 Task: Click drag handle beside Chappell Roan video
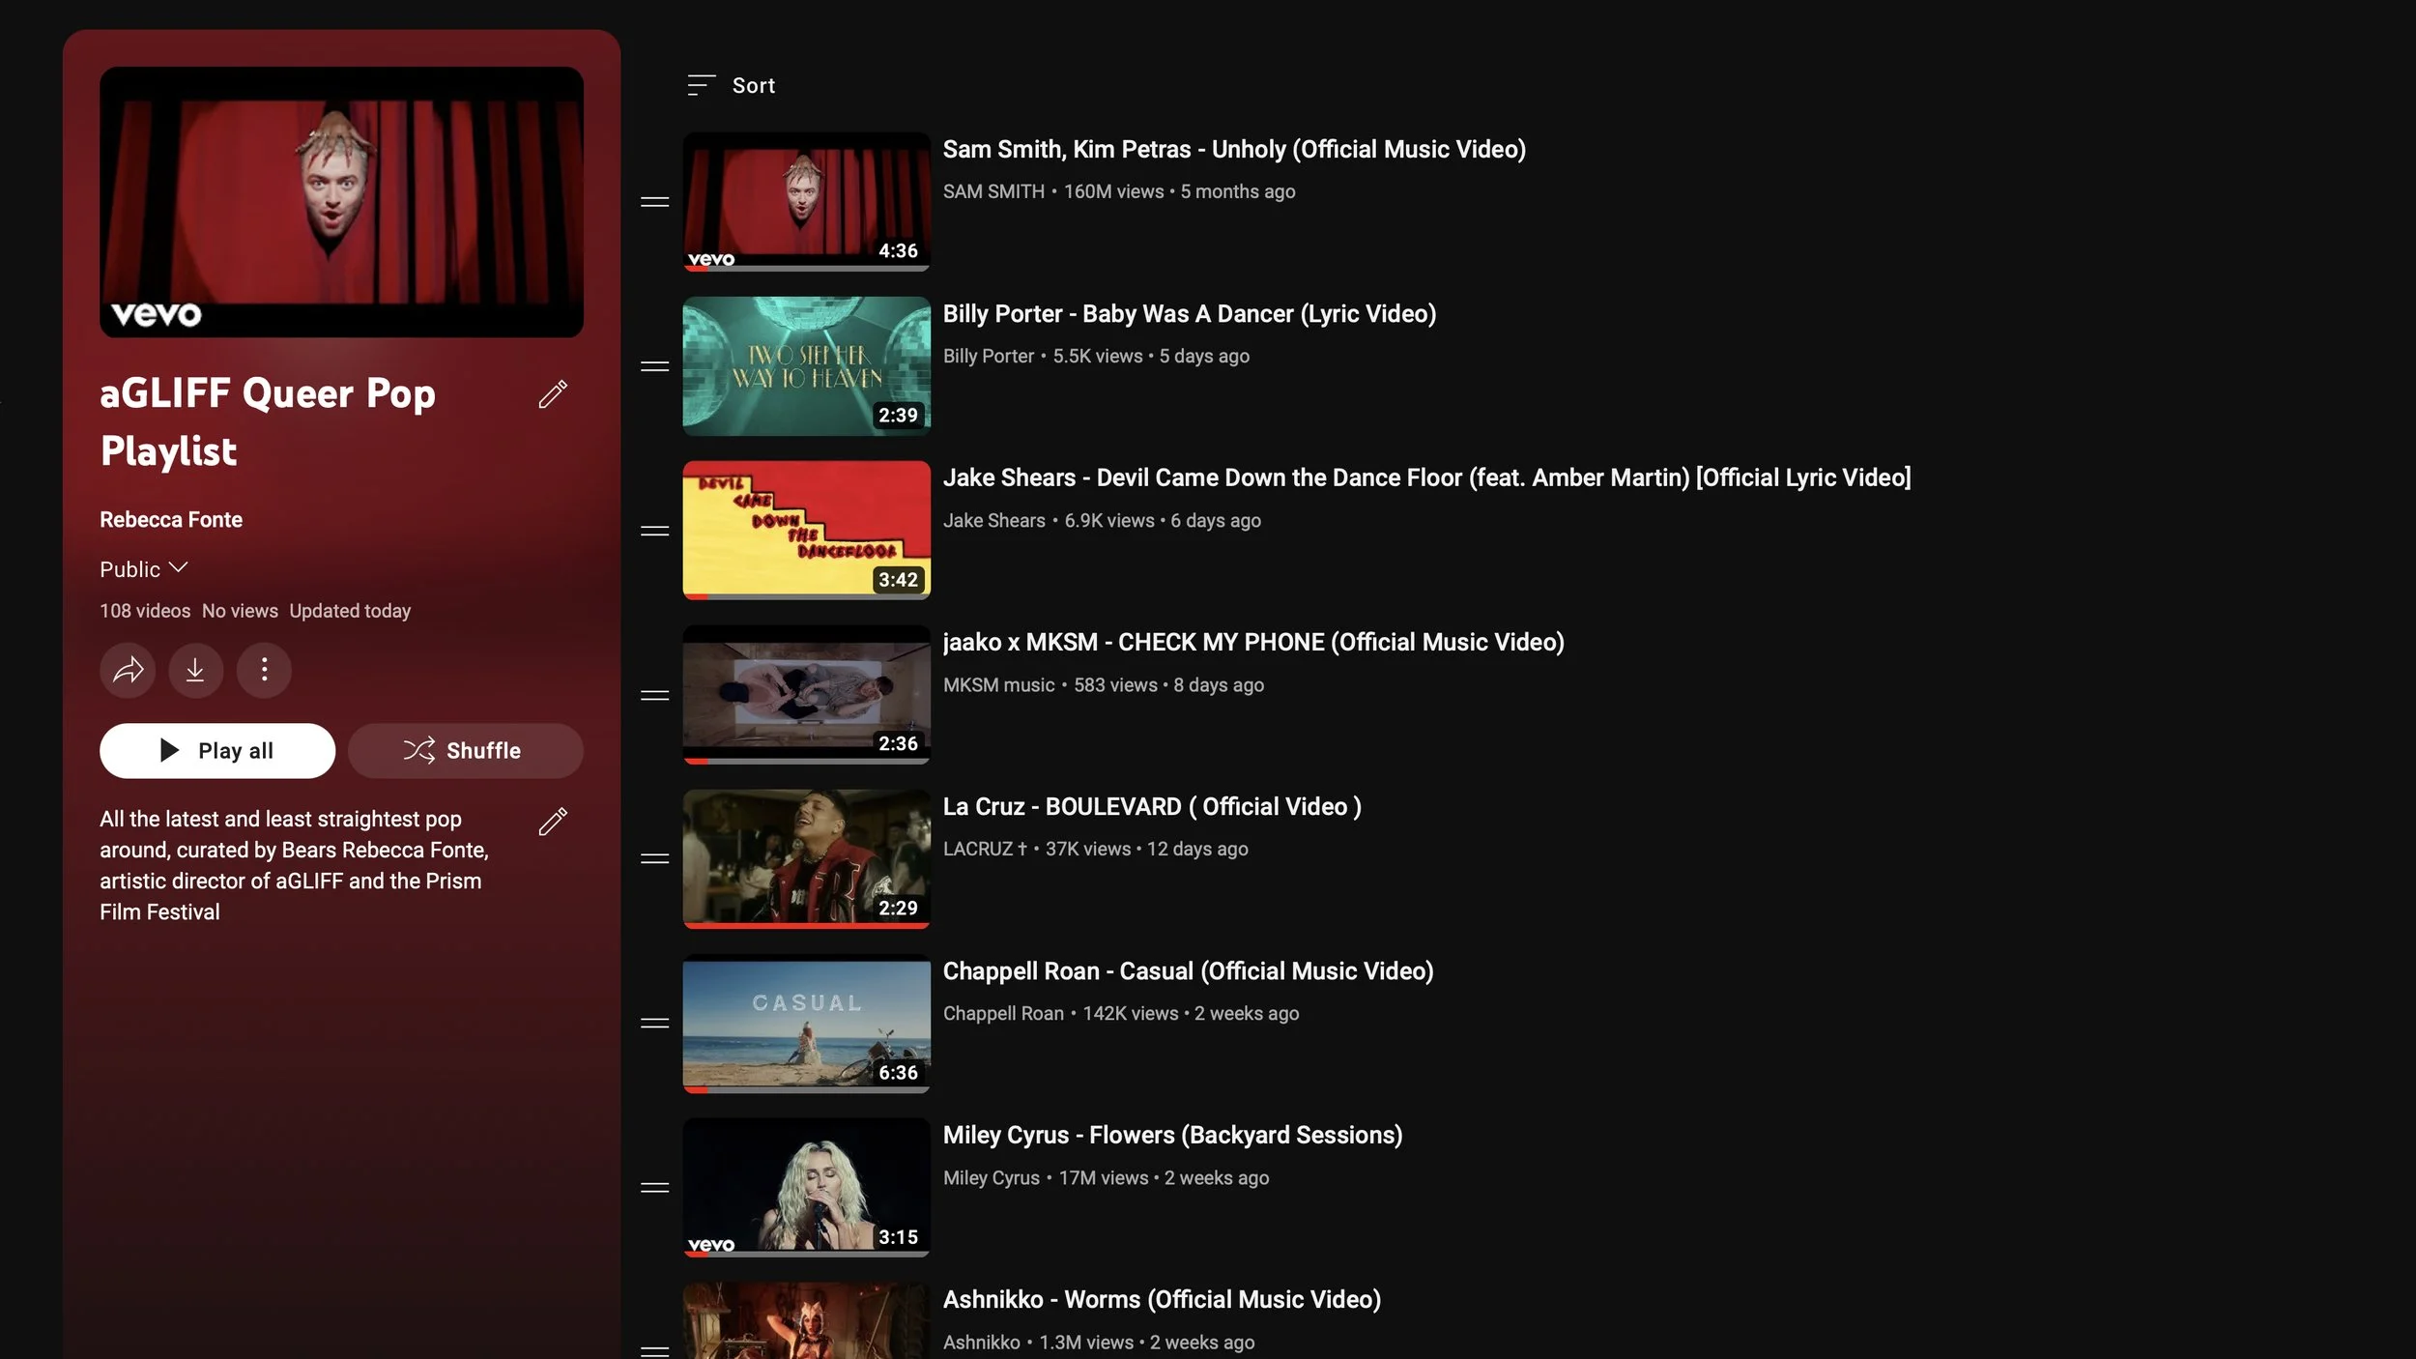654,1024
